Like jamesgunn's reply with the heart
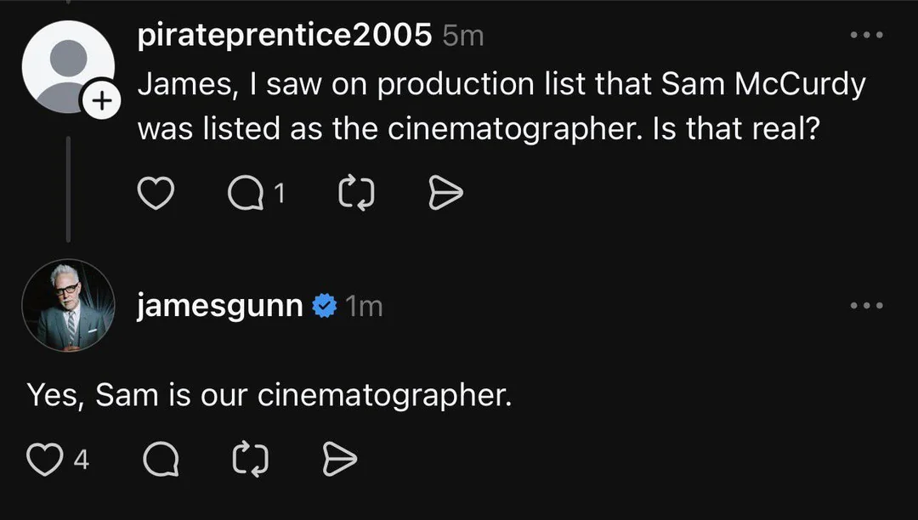This screenshot has width=918, height=520. coord(44,460)
